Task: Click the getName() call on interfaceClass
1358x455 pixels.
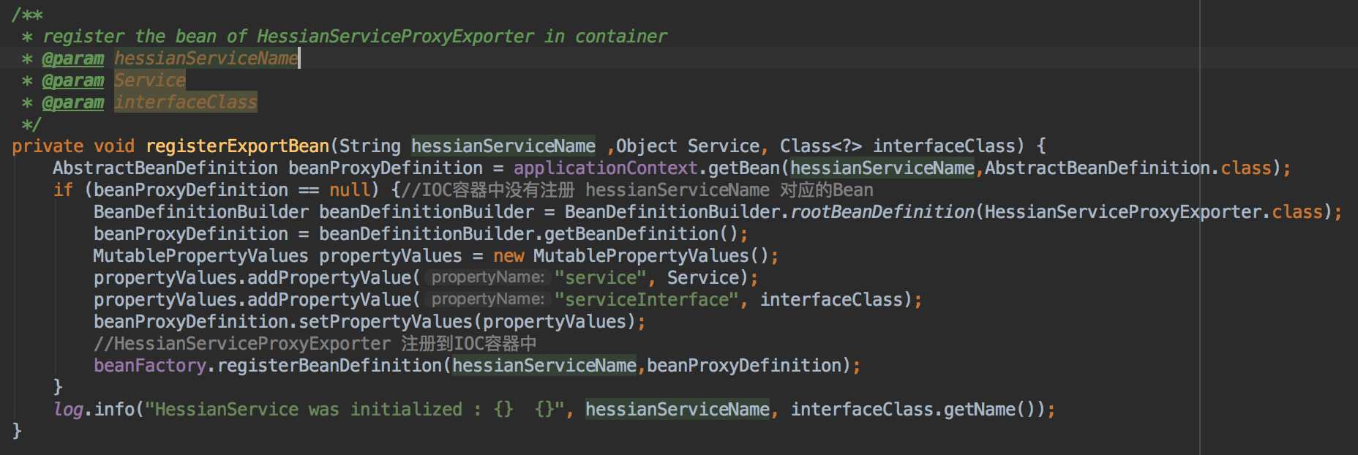Action: (989, 410)
